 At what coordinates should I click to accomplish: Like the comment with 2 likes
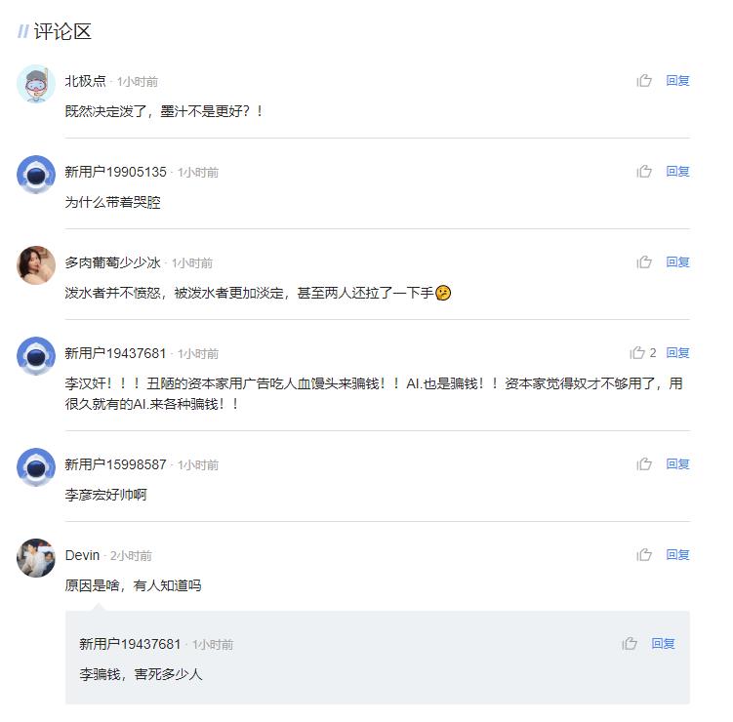tap(637, 353)
